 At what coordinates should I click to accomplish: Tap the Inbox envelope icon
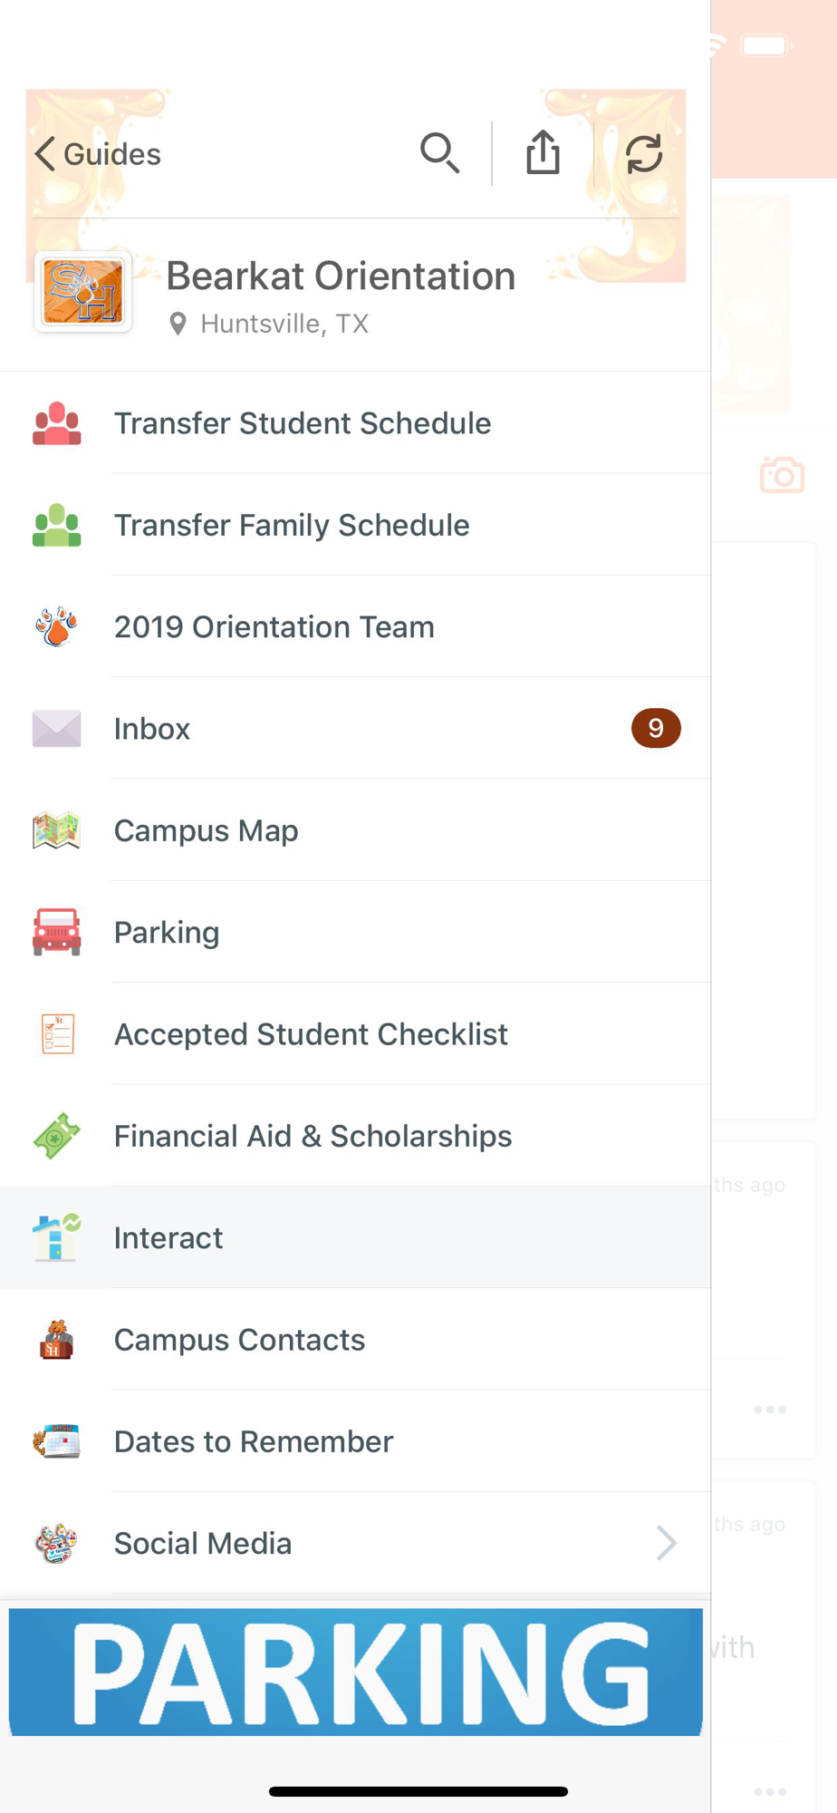pos(56,729)
